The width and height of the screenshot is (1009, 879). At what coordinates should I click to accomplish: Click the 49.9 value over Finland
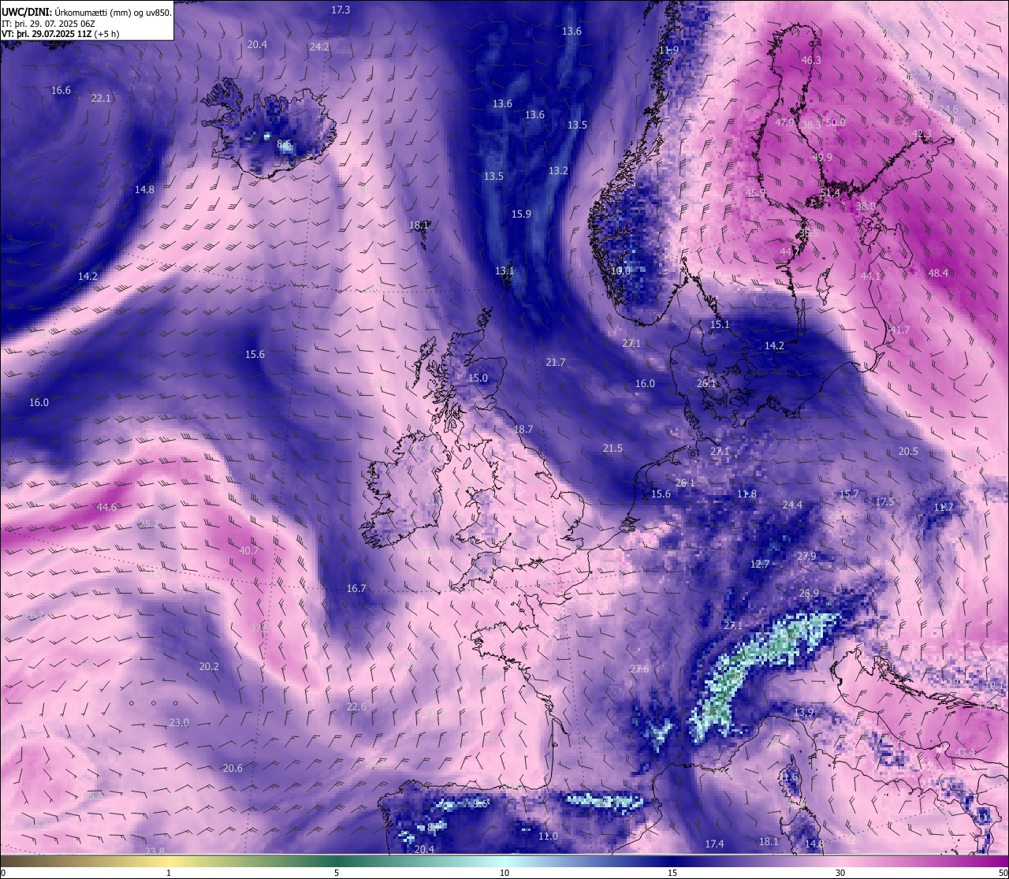[x=822, y=157]
